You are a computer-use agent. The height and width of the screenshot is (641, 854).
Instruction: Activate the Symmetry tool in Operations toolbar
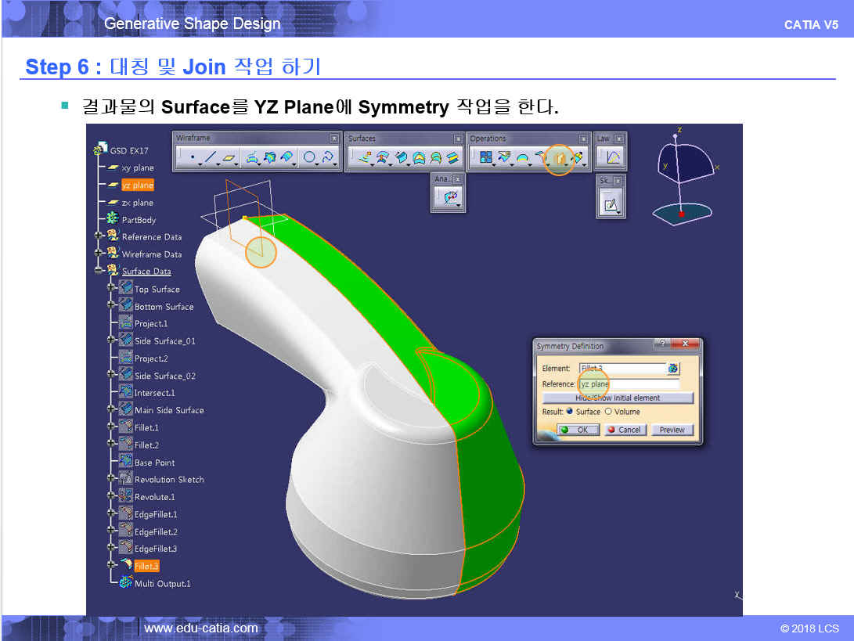click(559, 159)
